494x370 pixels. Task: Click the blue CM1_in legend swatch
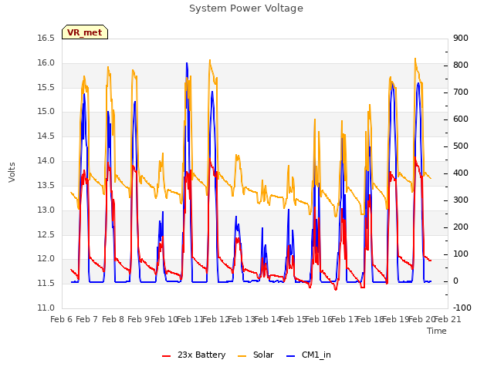(291, 356)
